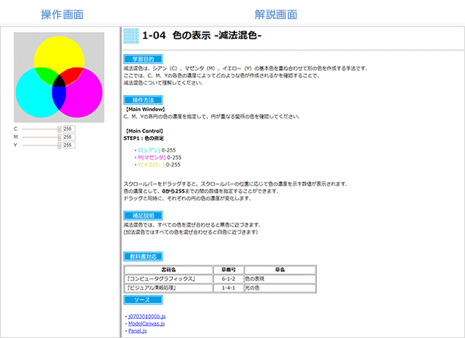This screenshot has height=338, width=465.
Task: Click the C value input field showing 255
Action: [69, 129]
